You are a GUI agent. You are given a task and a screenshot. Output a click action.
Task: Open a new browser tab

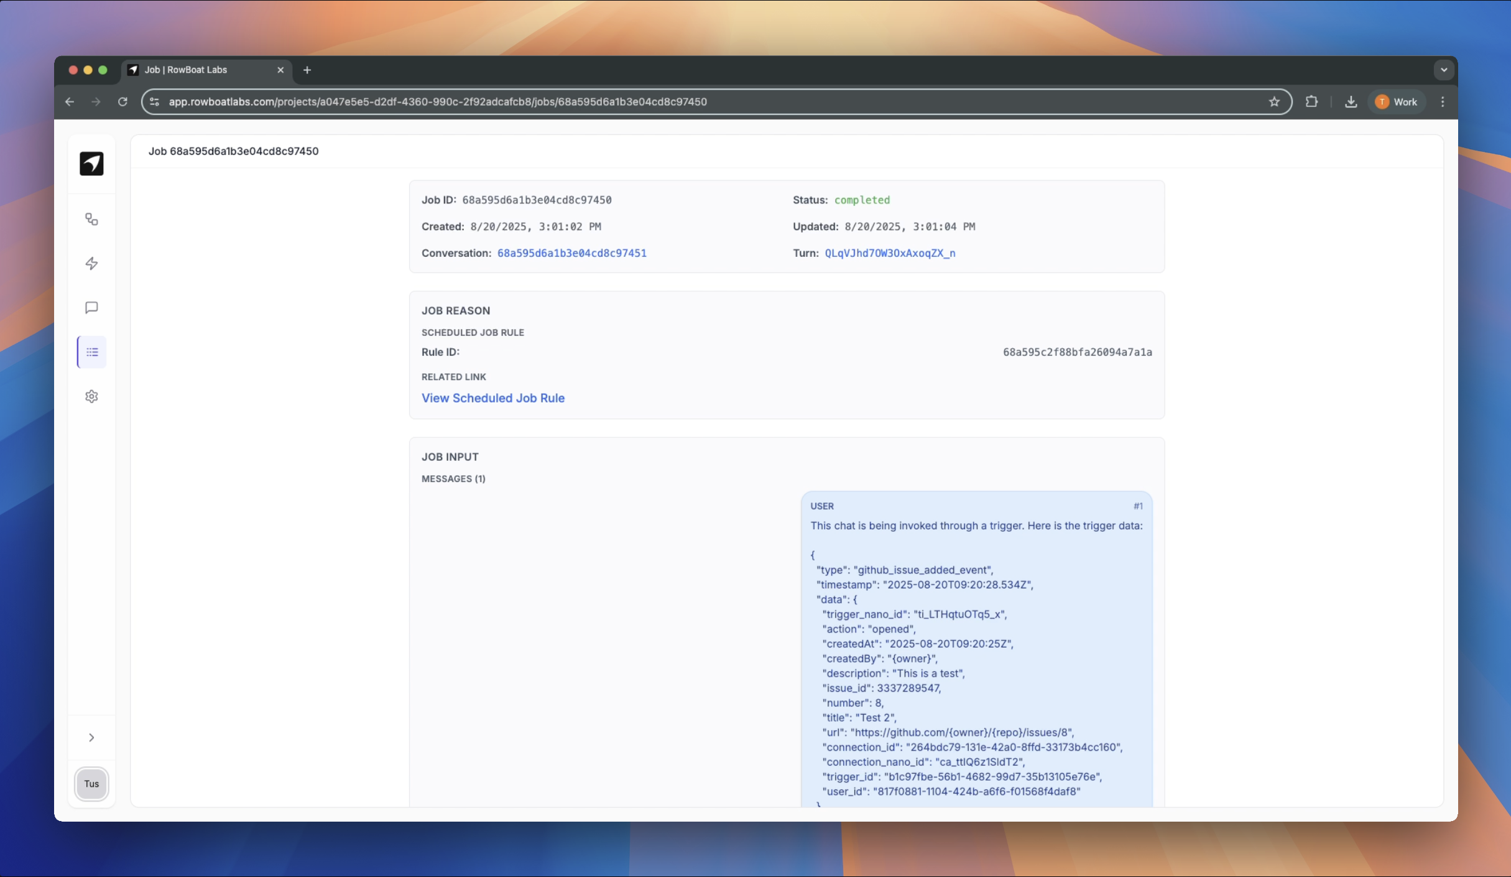pyautogui.click(x=307, y=70)
